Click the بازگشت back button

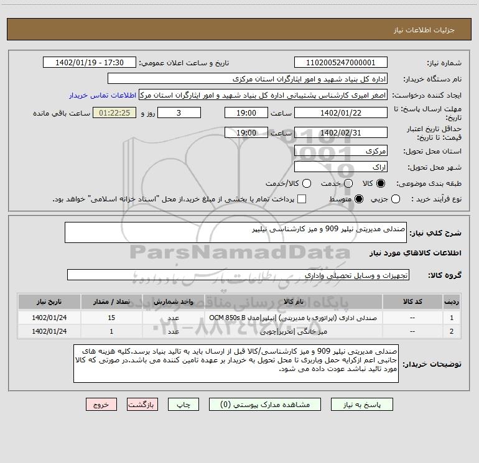coord(142,405)
